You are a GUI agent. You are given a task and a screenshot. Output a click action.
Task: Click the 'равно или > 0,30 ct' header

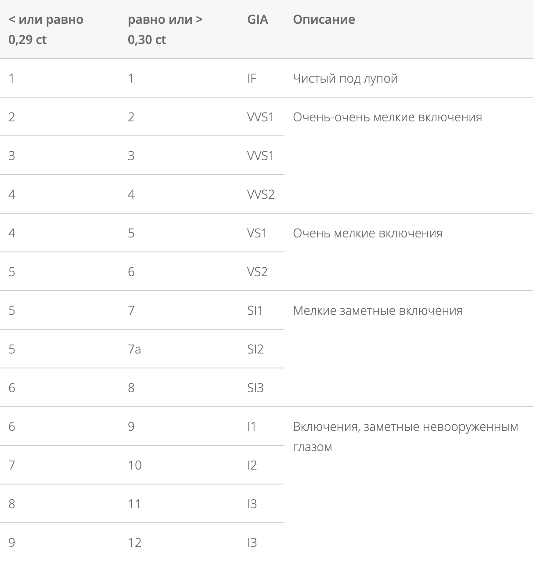pos(165,29)
